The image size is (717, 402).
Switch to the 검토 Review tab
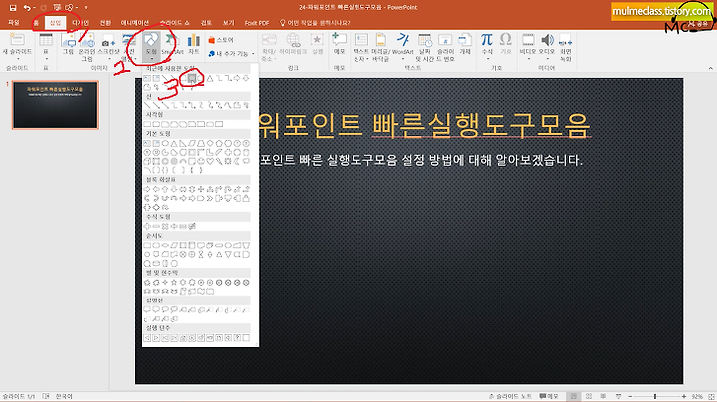pos(206,22)
